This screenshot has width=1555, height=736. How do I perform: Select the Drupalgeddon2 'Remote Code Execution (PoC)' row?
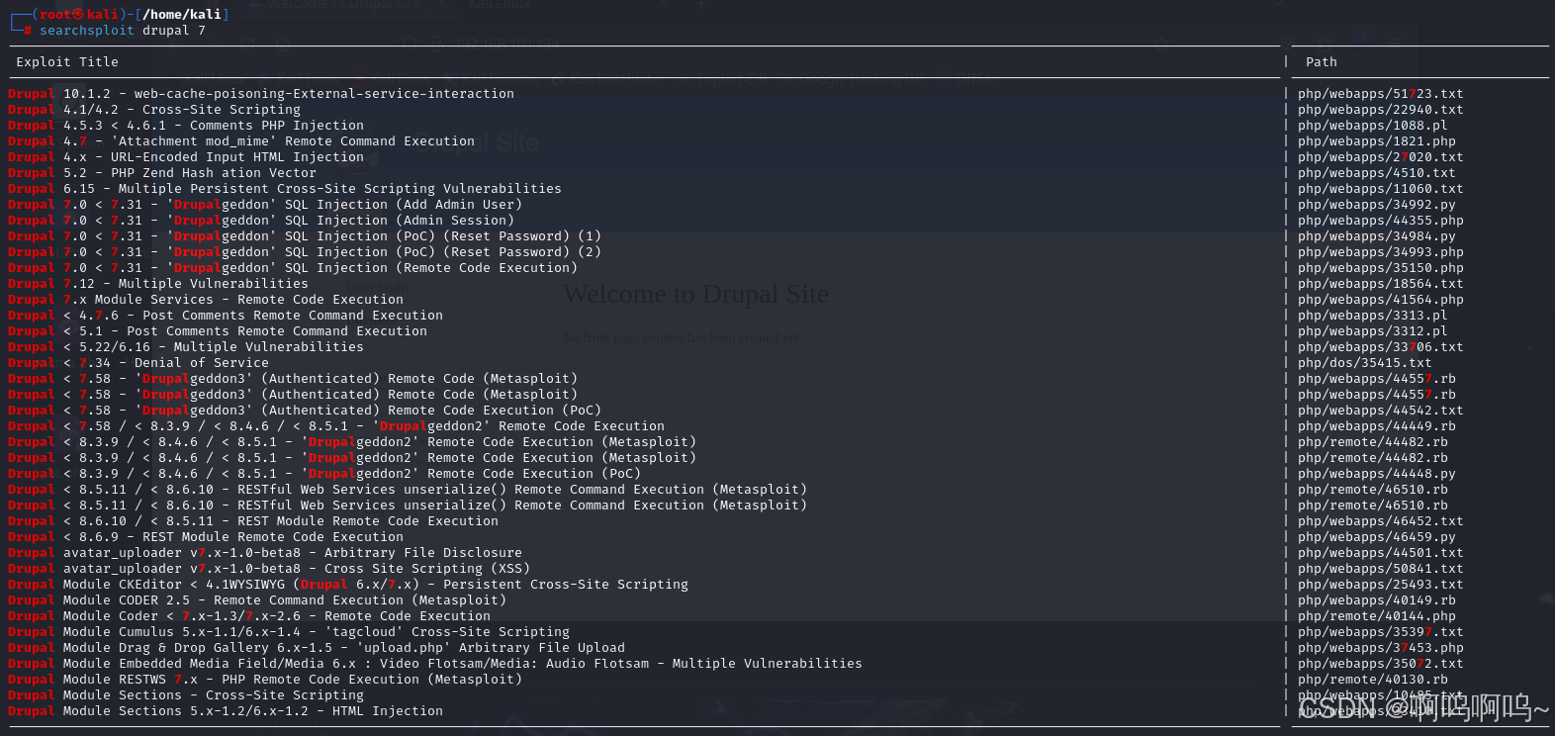(324, 474)
